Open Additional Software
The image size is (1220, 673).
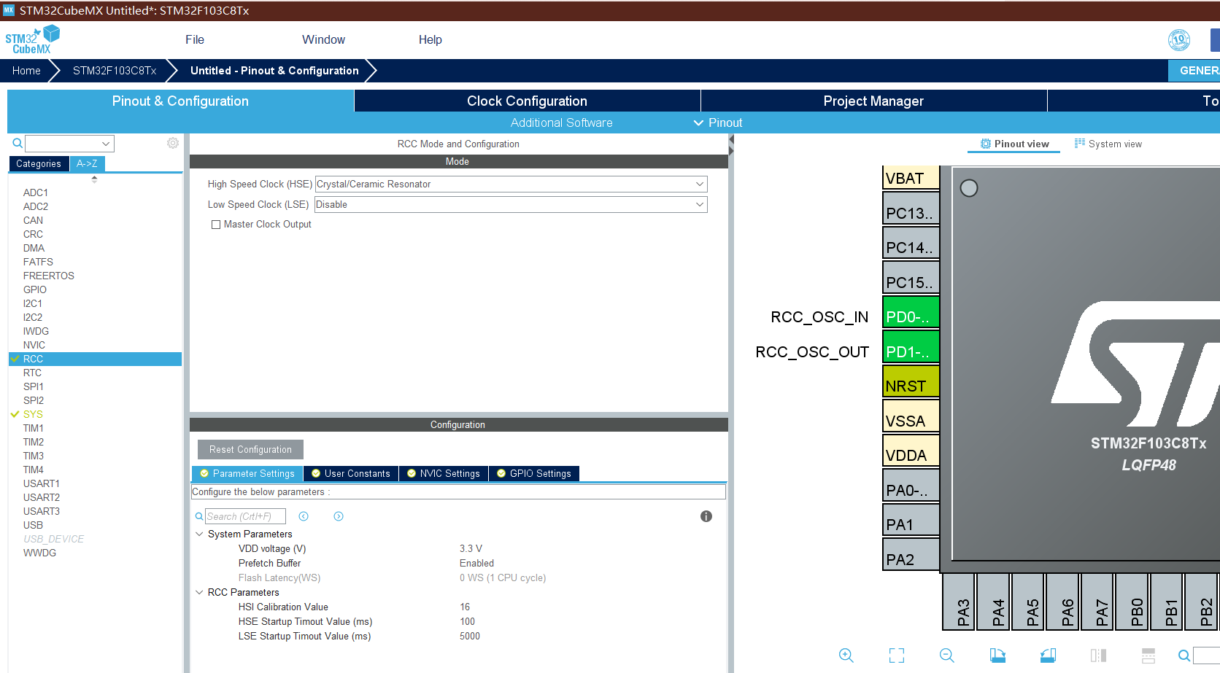click(561, 122)
